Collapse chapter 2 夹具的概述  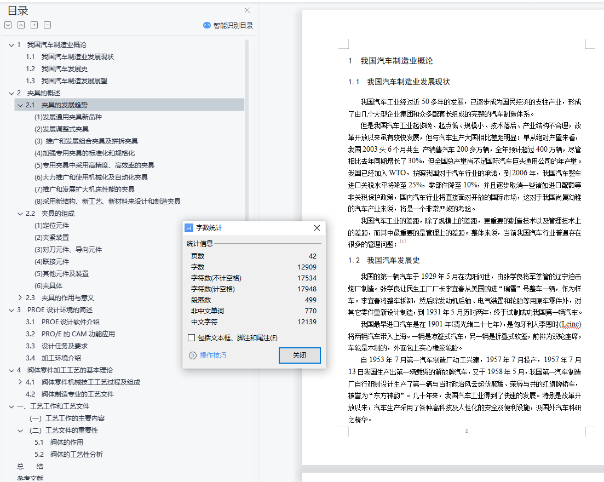click(x=11, y=93)
